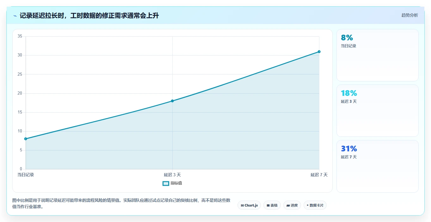
Task: Click the footnote text starting 图中比例
Action: (x=121, y=204)
